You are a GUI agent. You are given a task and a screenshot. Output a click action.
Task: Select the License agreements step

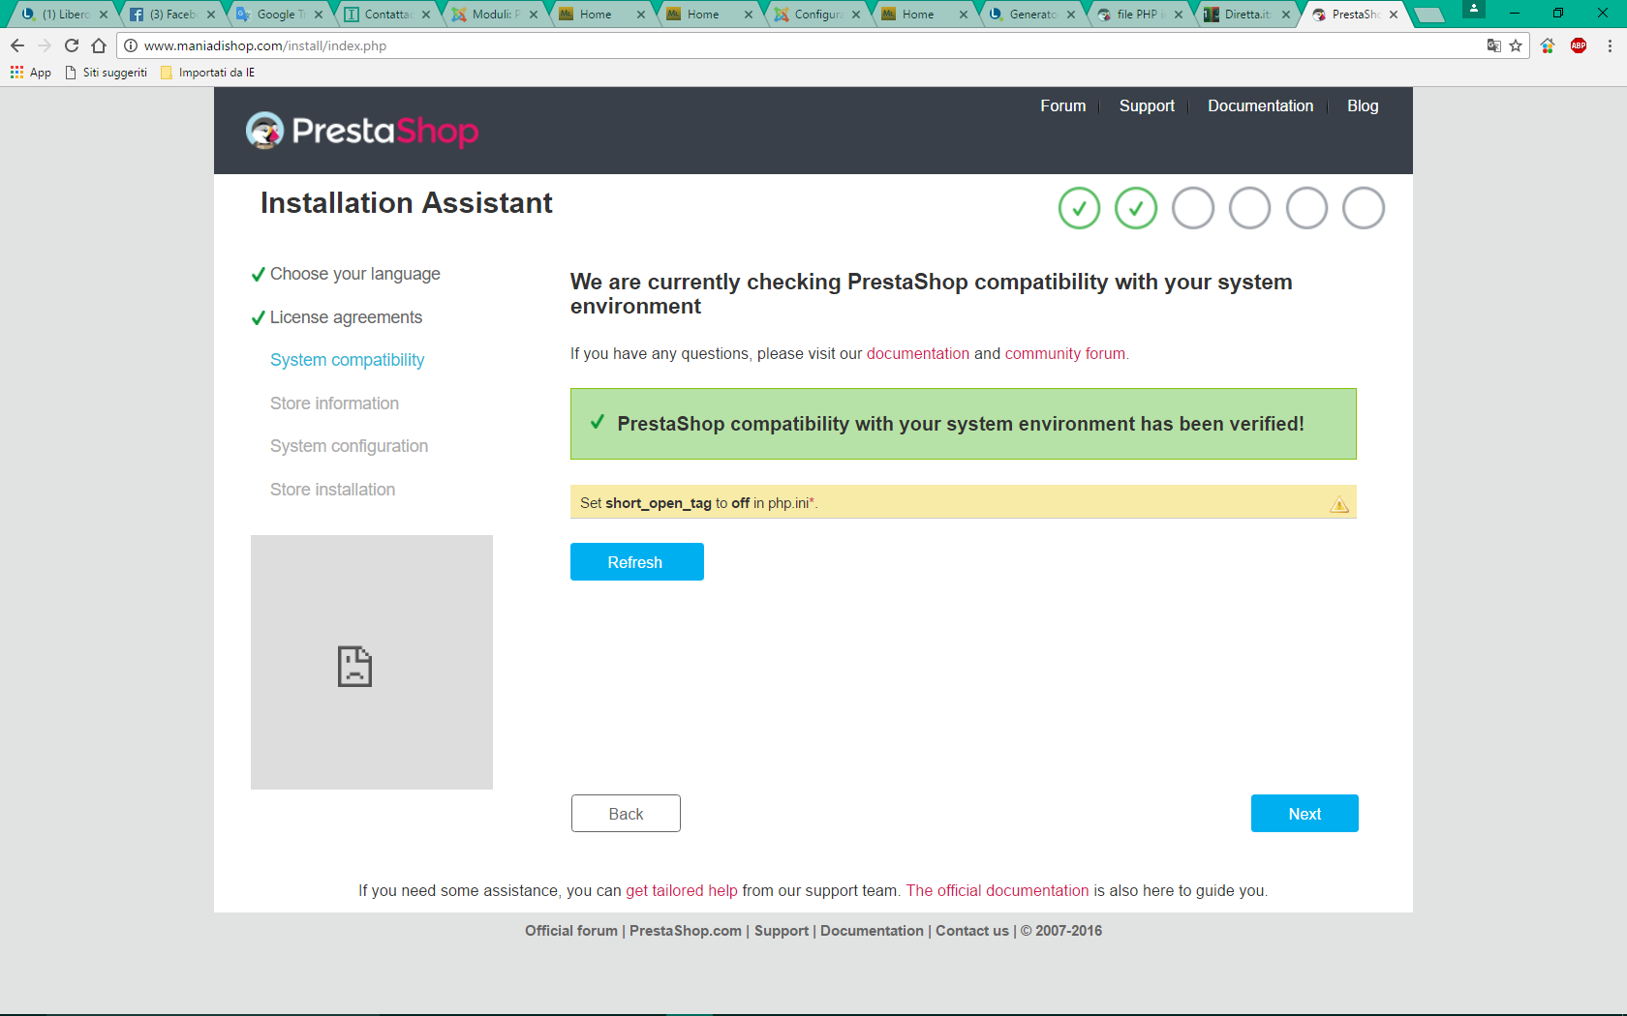(x=346, y=317)
